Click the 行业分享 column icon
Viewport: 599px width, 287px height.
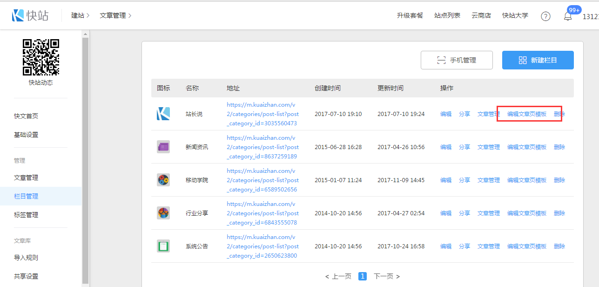pyautogui.click(x=163, y=213)
